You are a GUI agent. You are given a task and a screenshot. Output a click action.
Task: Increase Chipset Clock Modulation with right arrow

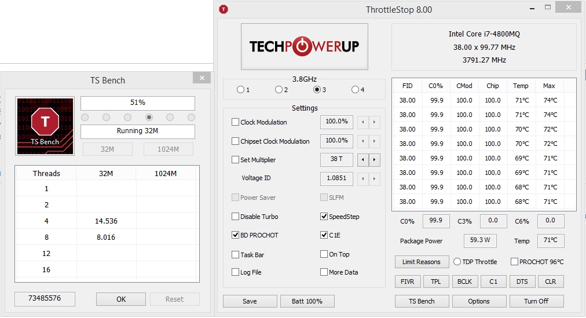[x=374, y=141]
